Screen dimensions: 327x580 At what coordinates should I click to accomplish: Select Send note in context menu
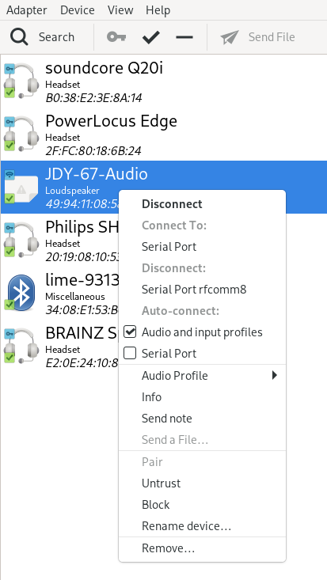[x=166, y=419]
